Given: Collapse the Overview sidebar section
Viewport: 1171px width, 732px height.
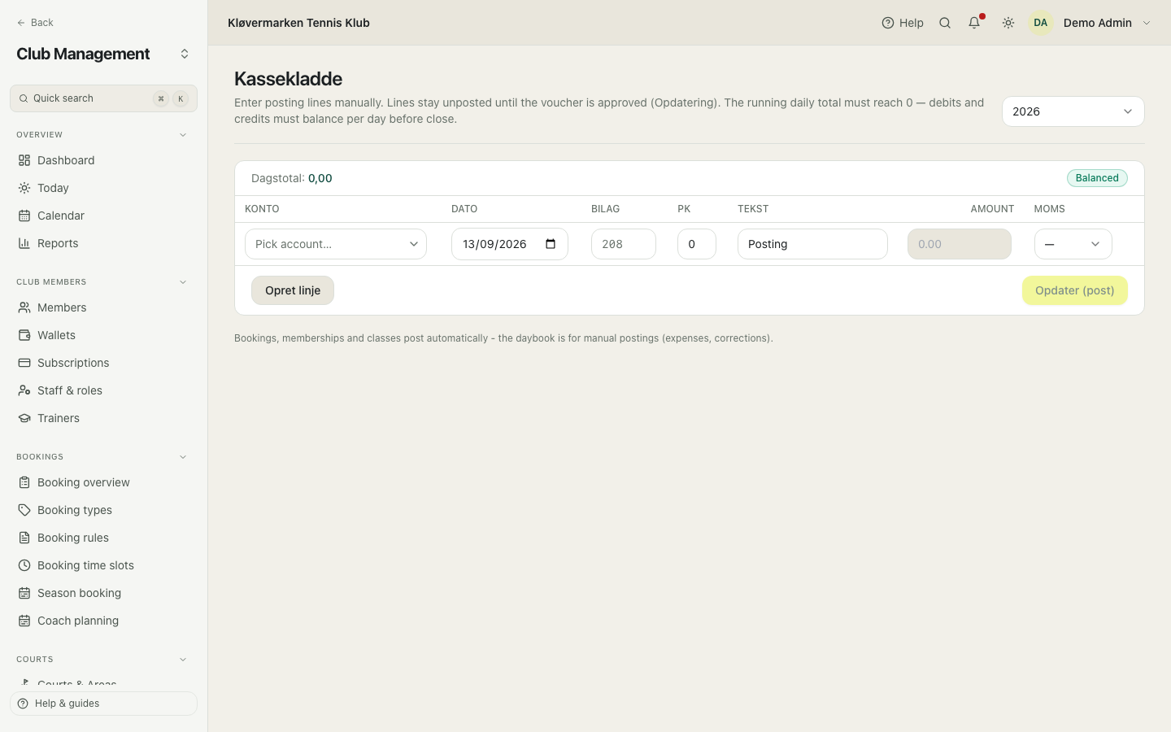Looking at the screenshot, I should coord(183,135).
